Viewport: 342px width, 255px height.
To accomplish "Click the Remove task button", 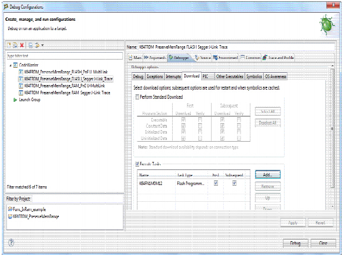I will pos(268,186).
